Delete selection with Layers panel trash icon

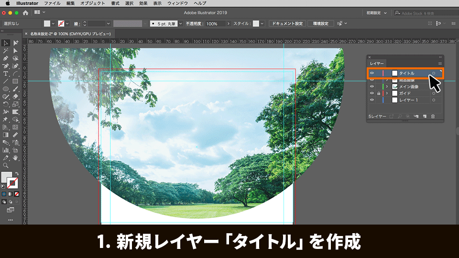click(433, 117)
